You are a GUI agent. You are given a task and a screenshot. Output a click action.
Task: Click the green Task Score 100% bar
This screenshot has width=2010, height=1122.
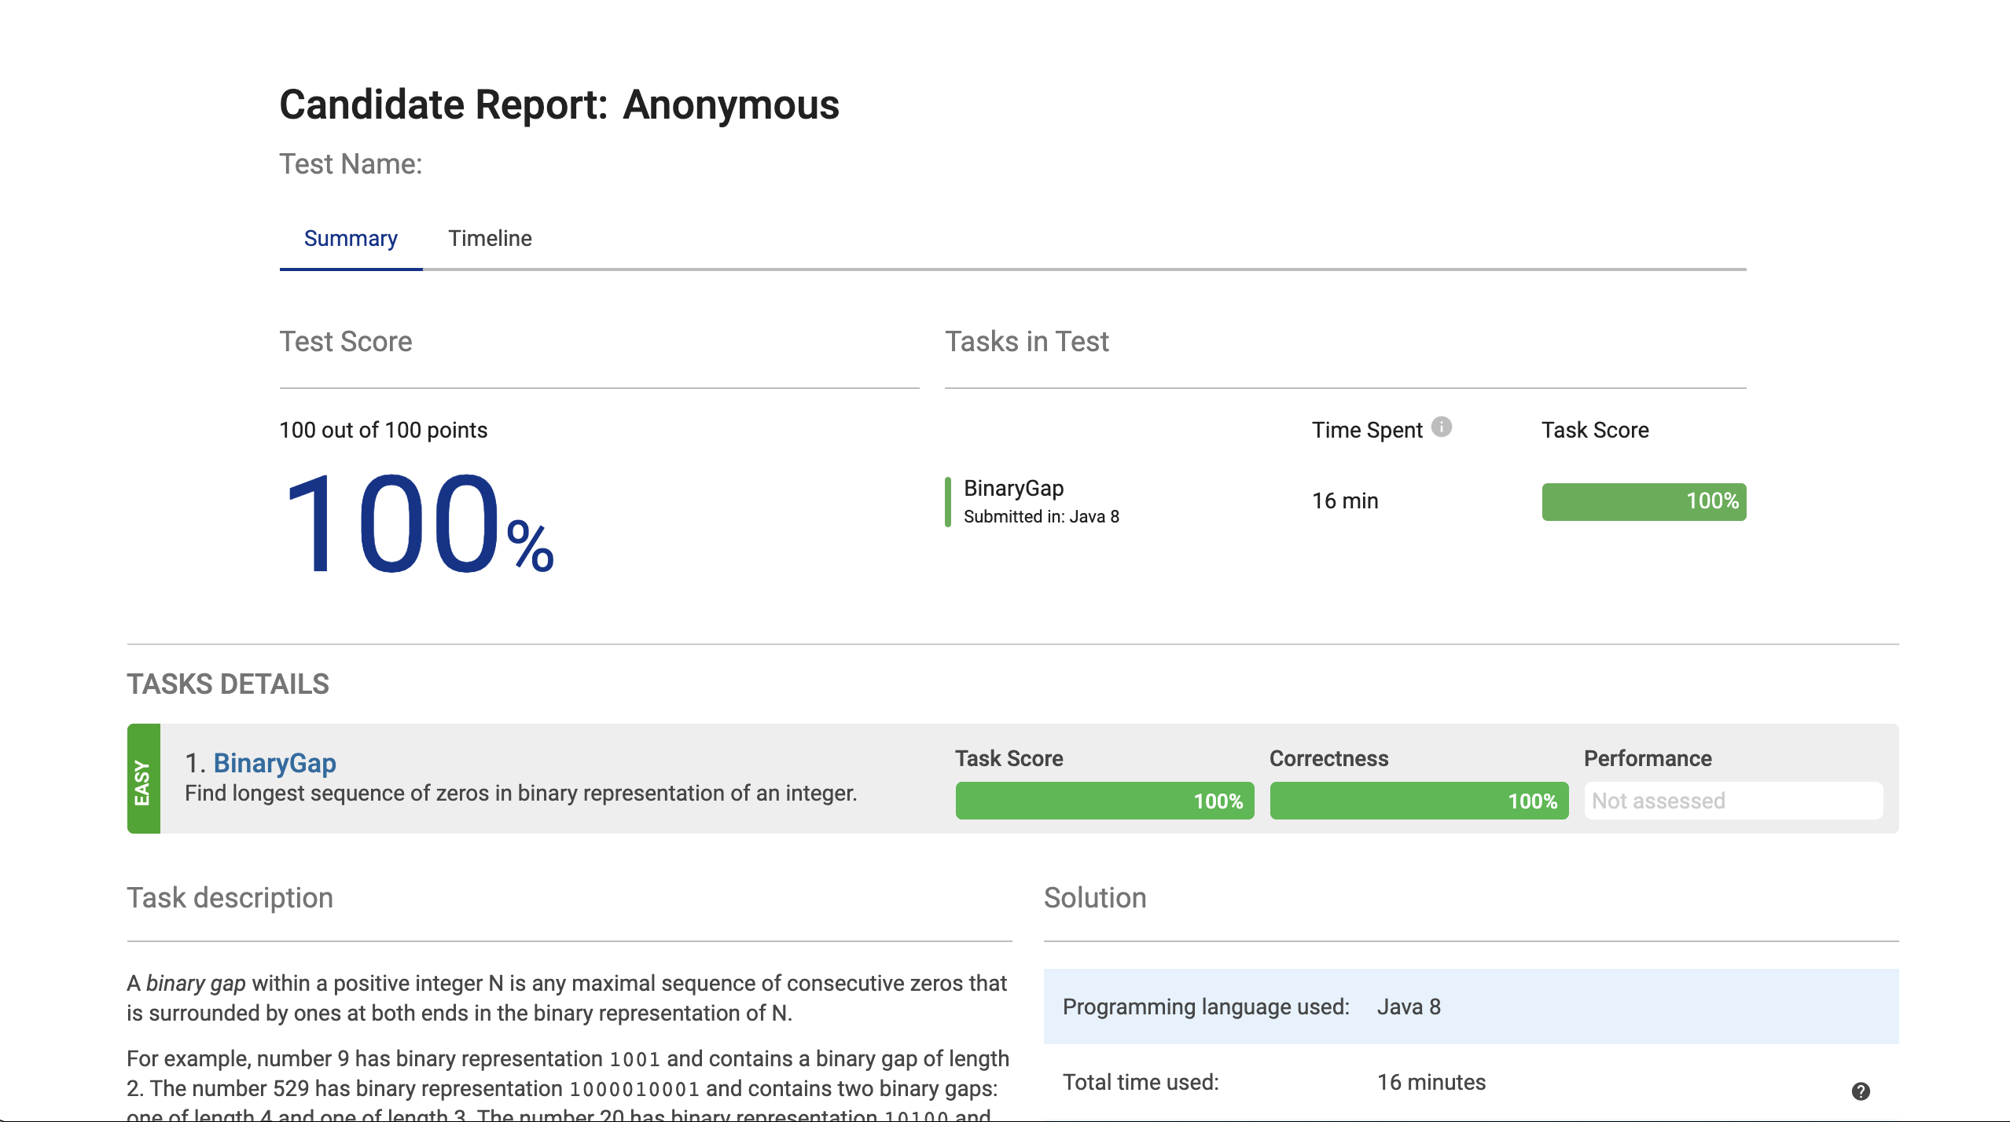pyautogui.click(x=1643, y=501)
